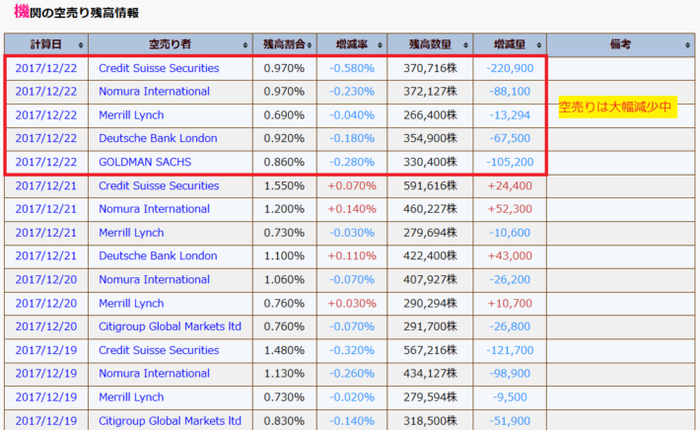
Task: Select the 残高数量 header label
Action: coord(430,44)
